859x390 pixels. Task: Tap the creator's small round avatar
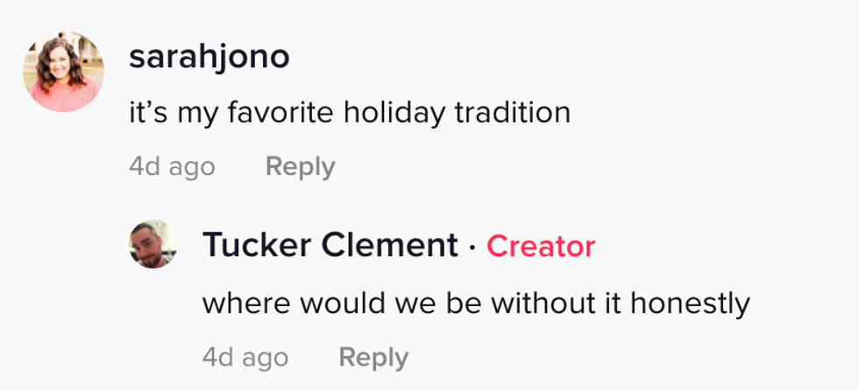click(x=153, y=244)
